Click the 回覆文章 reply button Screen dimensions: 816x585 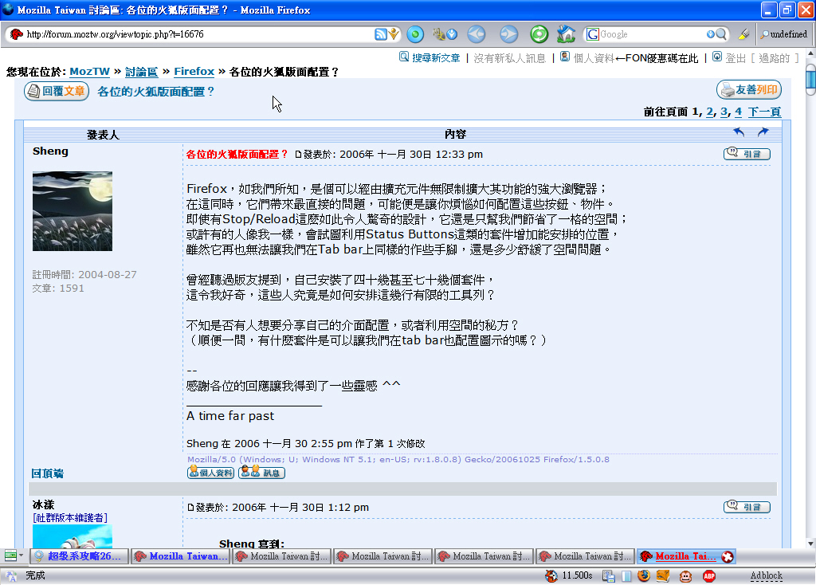57,91
